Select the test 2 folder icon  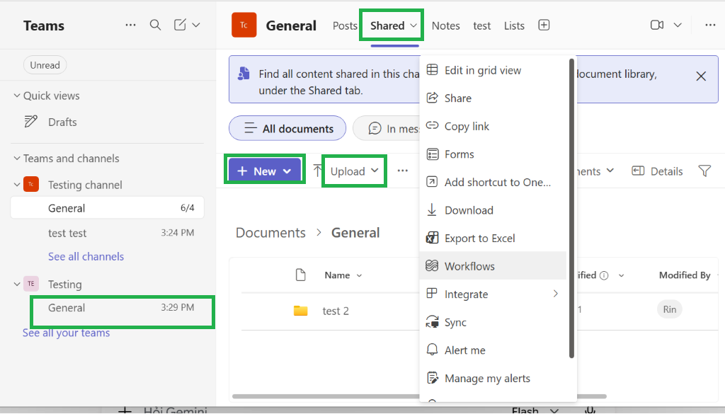(300, 311)
